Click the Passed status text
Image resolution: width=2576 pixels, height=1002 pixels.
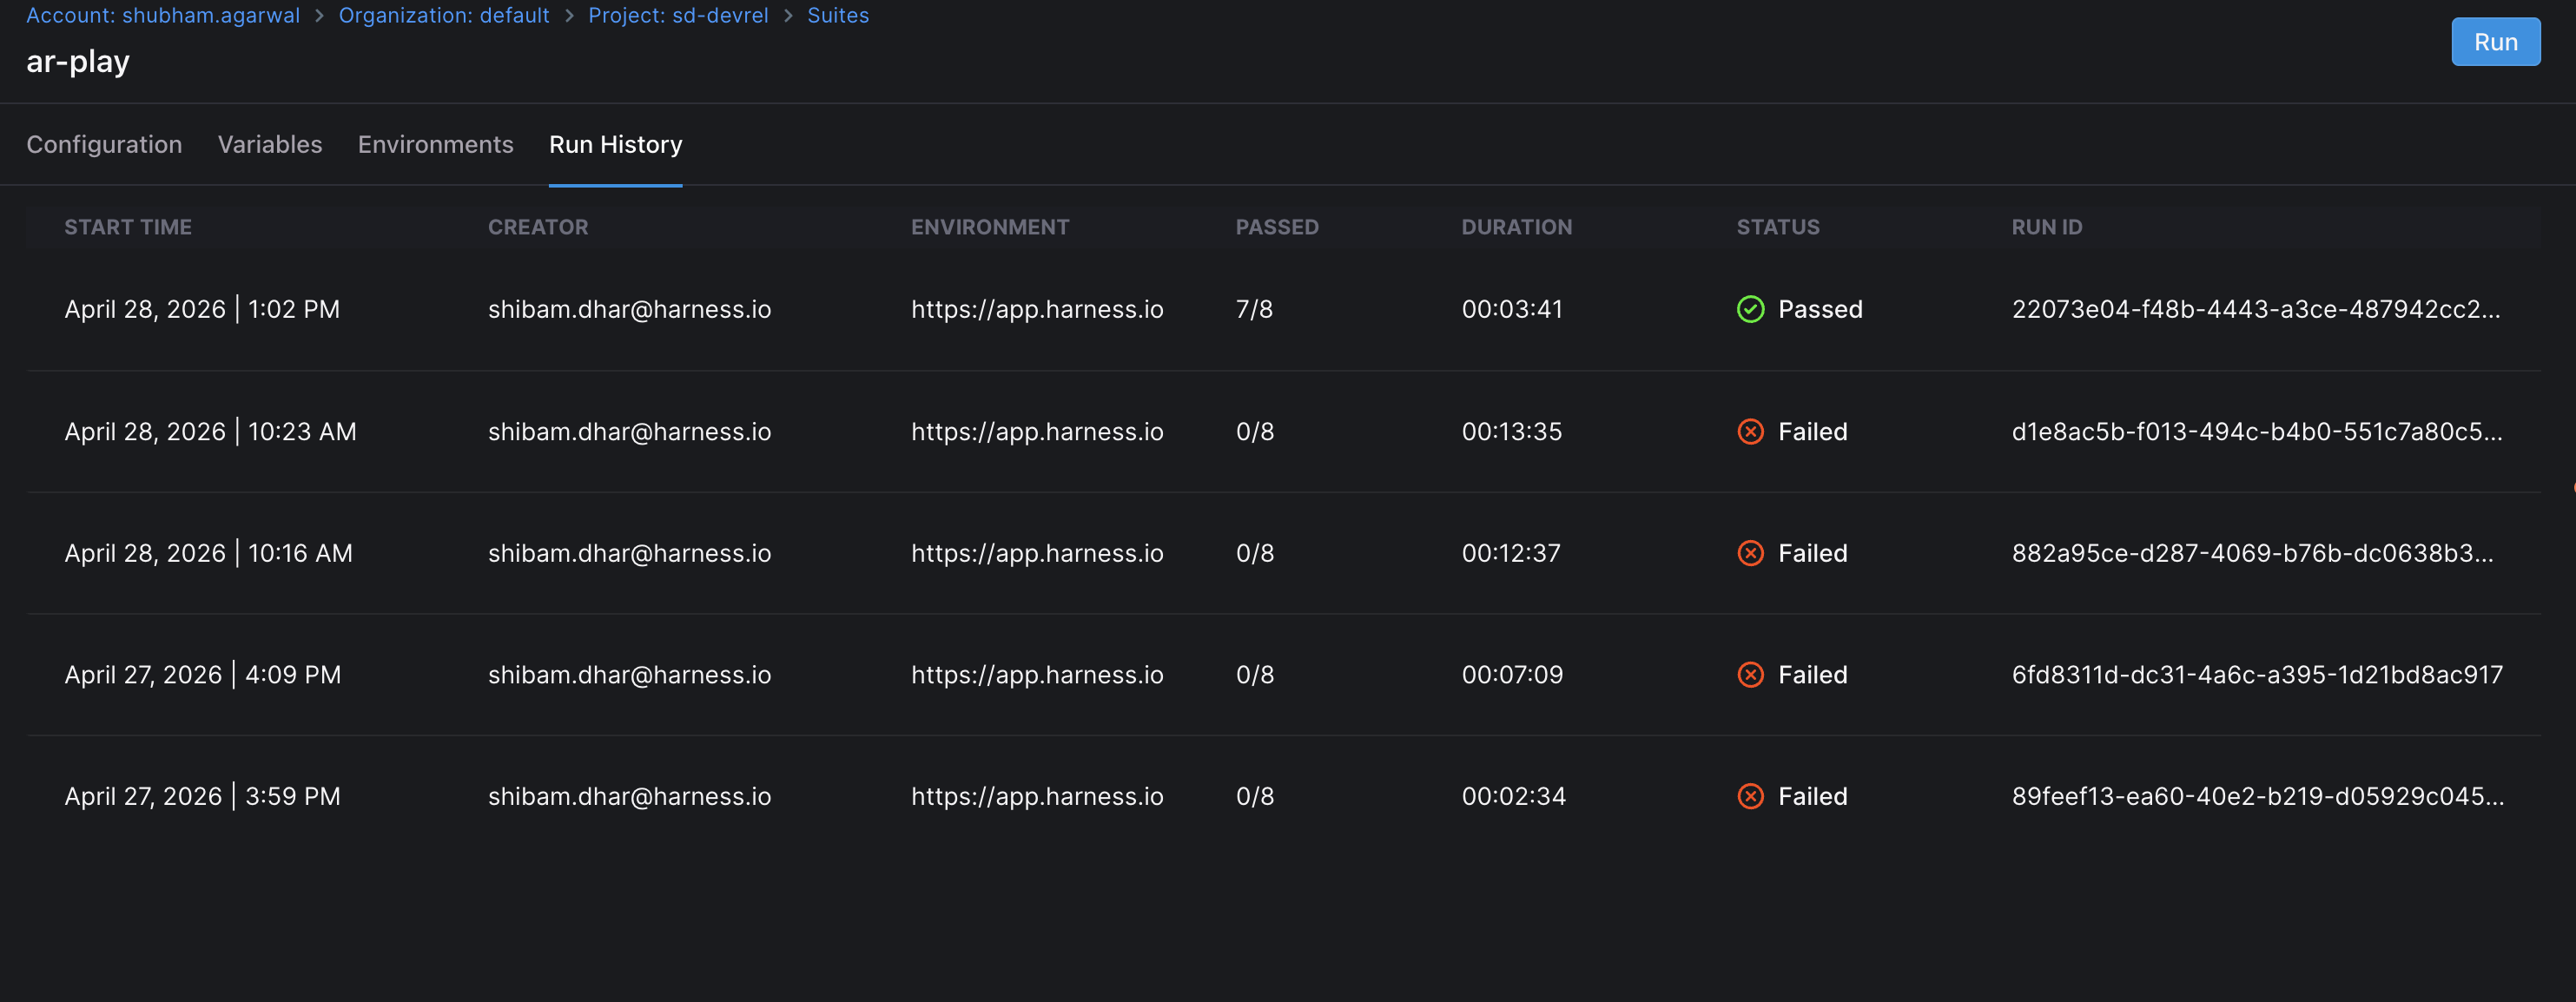[x=1820, y=309]
